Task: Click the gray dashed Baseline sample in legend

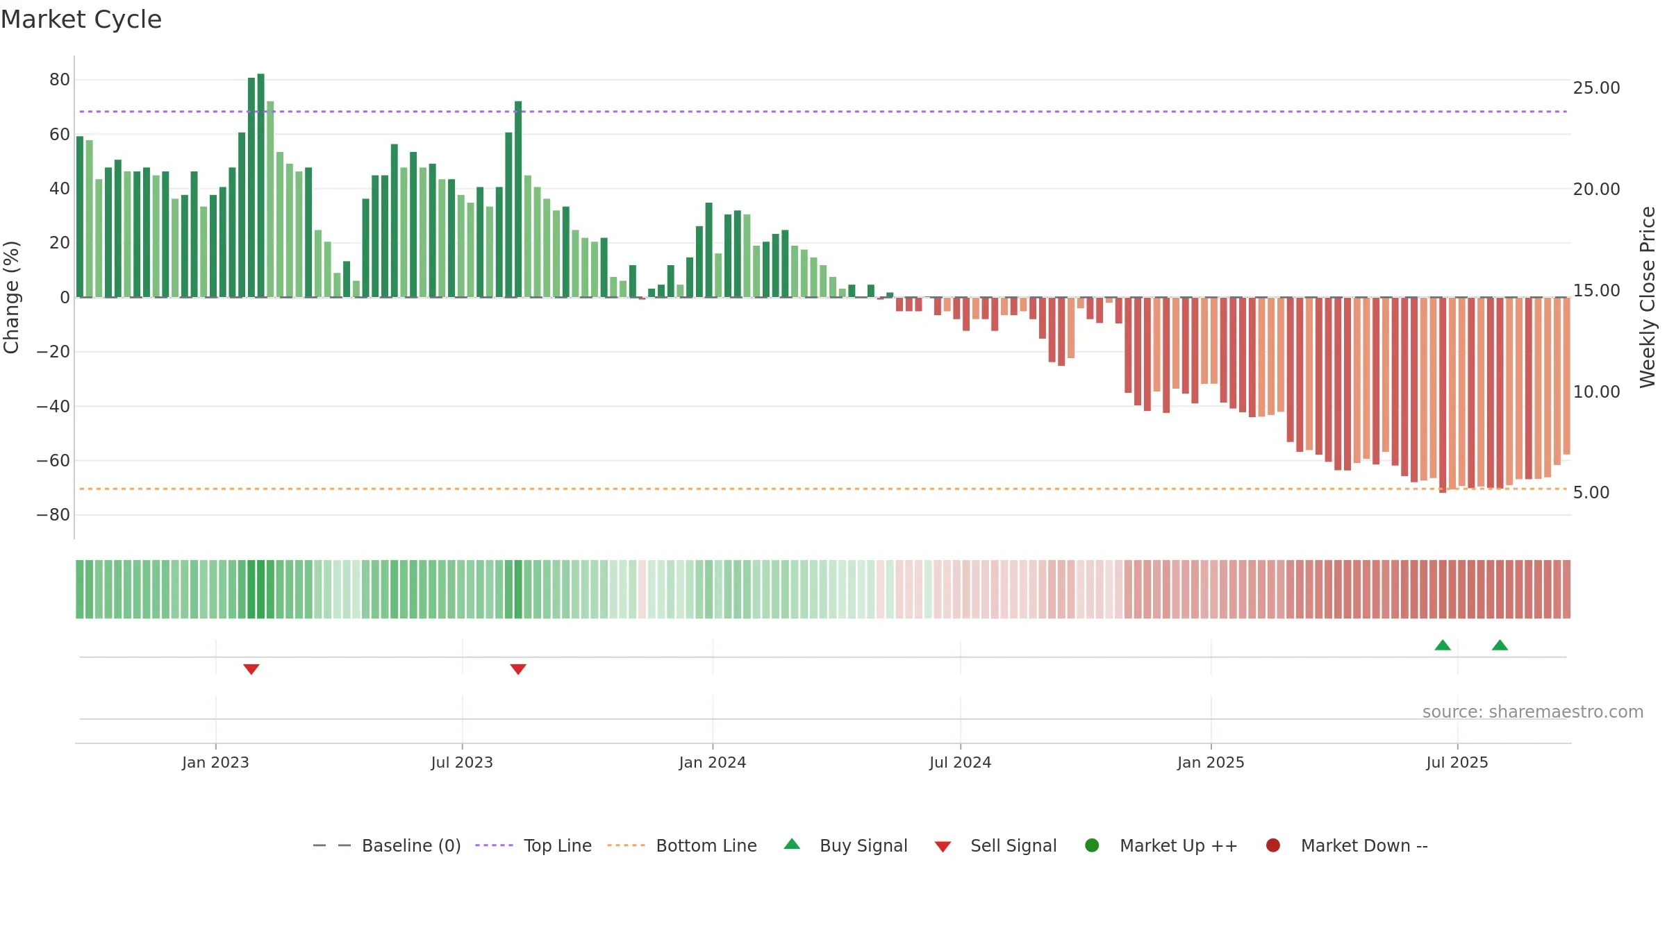Action: click(332, 845)
